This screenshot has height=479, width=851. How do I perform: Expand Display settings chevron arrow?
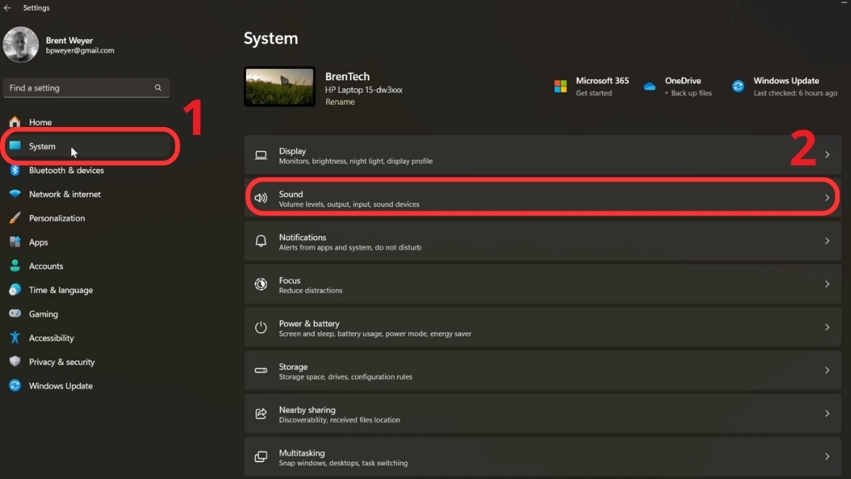click(827, 155)
